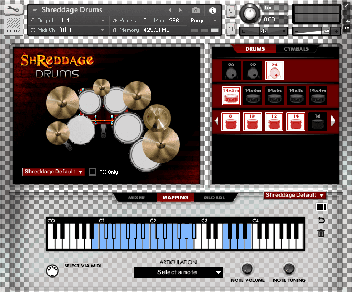Viewport: 352px width, 292px height.
Task: Choose the 14x6m snare
Action: click(253, 96)
